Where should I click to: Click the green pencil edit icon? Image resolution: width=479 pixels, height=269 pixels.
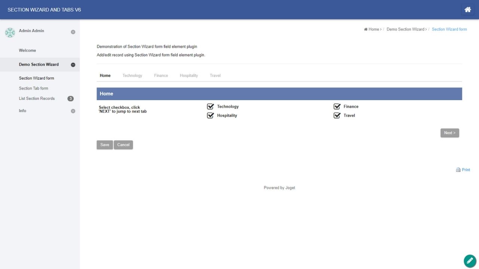tap(470, 260)
